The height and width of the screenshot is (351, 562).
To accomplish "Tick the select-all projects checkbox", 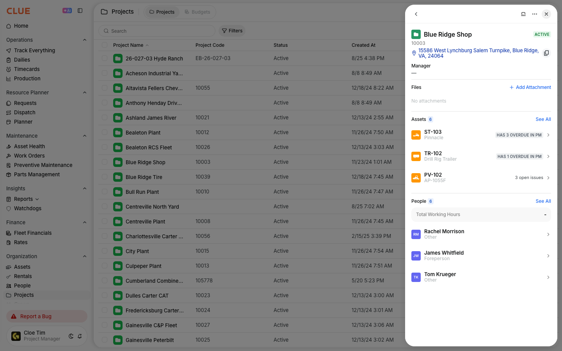I will (105, 45).
